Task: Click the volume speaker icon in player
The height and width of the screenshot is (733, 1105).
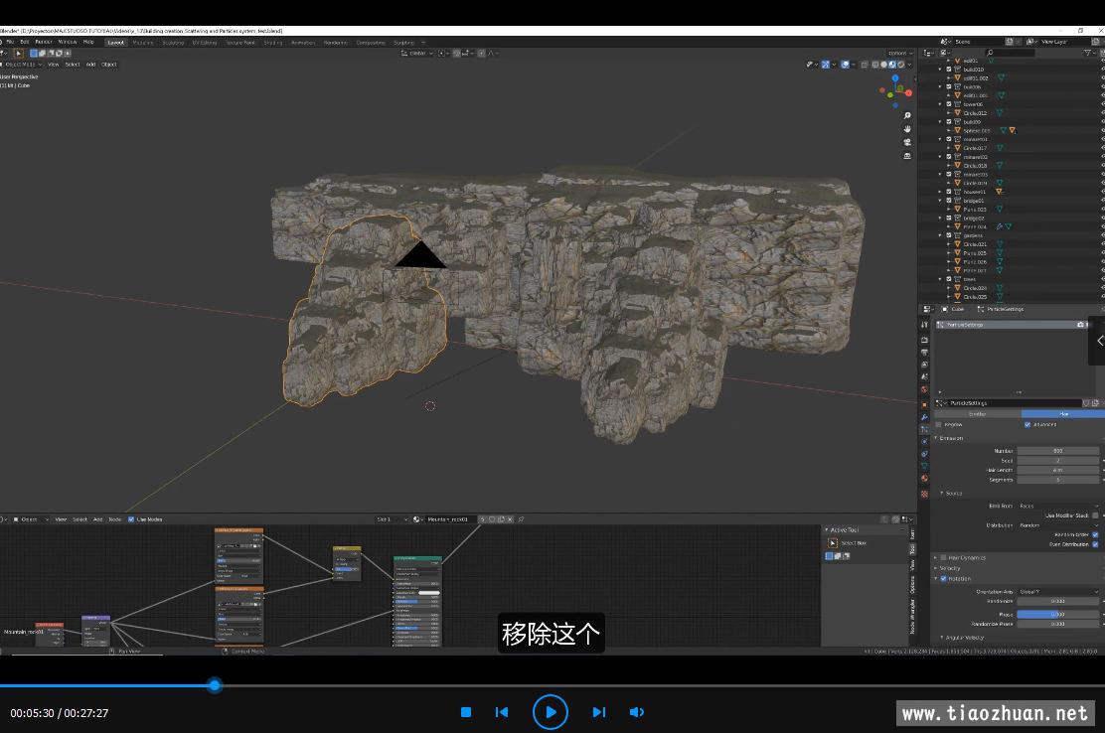Action: [636, 712]
